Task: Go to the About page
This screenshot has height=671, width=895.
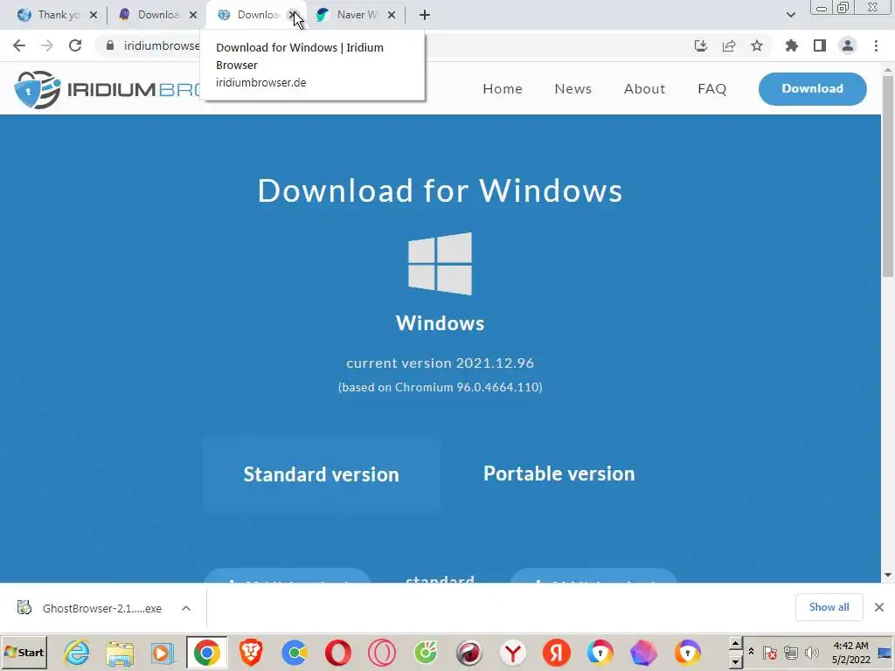Action: click(644, 89)
